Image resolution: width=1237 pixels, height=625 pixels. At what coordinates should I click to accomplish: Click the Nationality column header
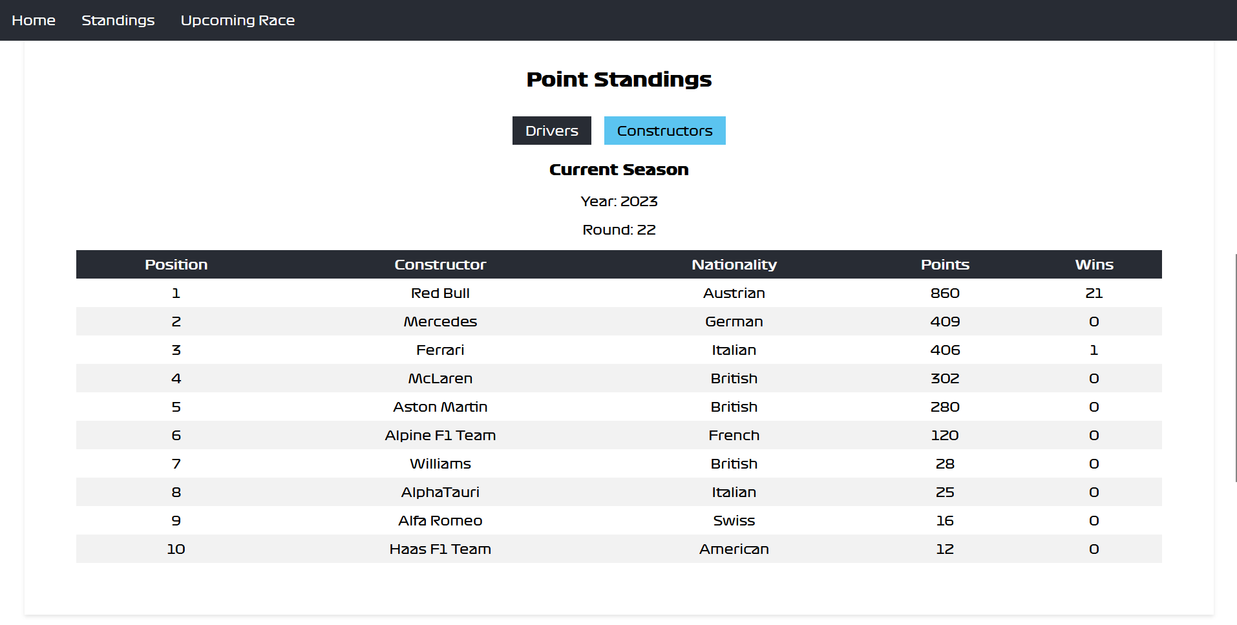point(734,264)
